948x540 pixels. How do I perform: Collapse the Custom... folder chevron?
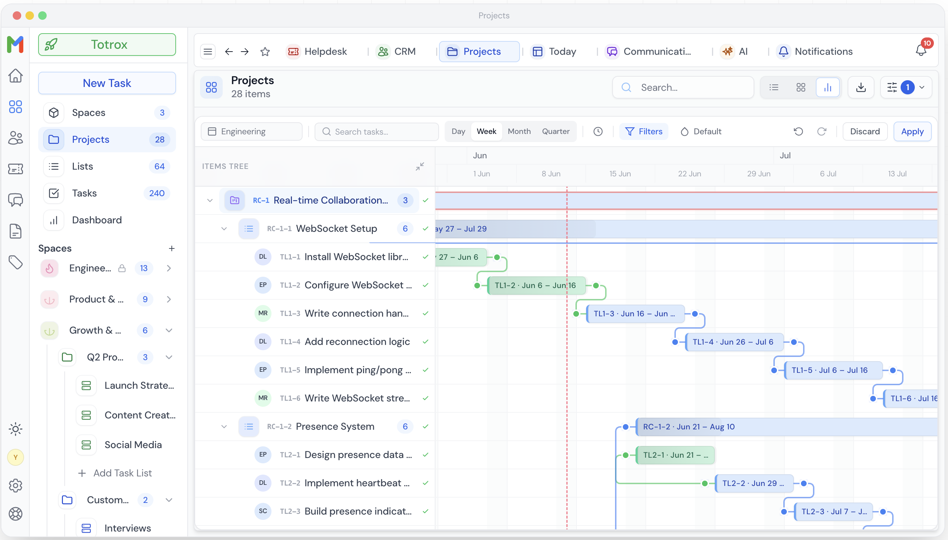tap(169, 500)
